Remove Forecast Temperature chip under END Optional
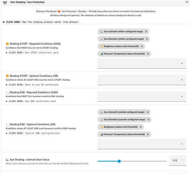This screenshot has height=174, width=190. (148, 134)
